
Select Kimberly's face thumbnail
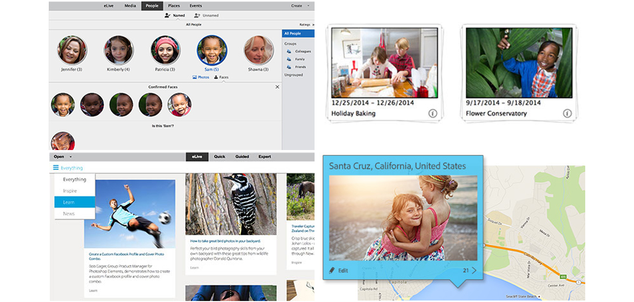tap(119, 50)
